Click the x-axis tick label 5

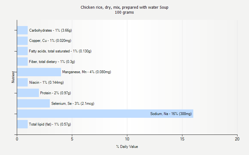tap(72, 139)
